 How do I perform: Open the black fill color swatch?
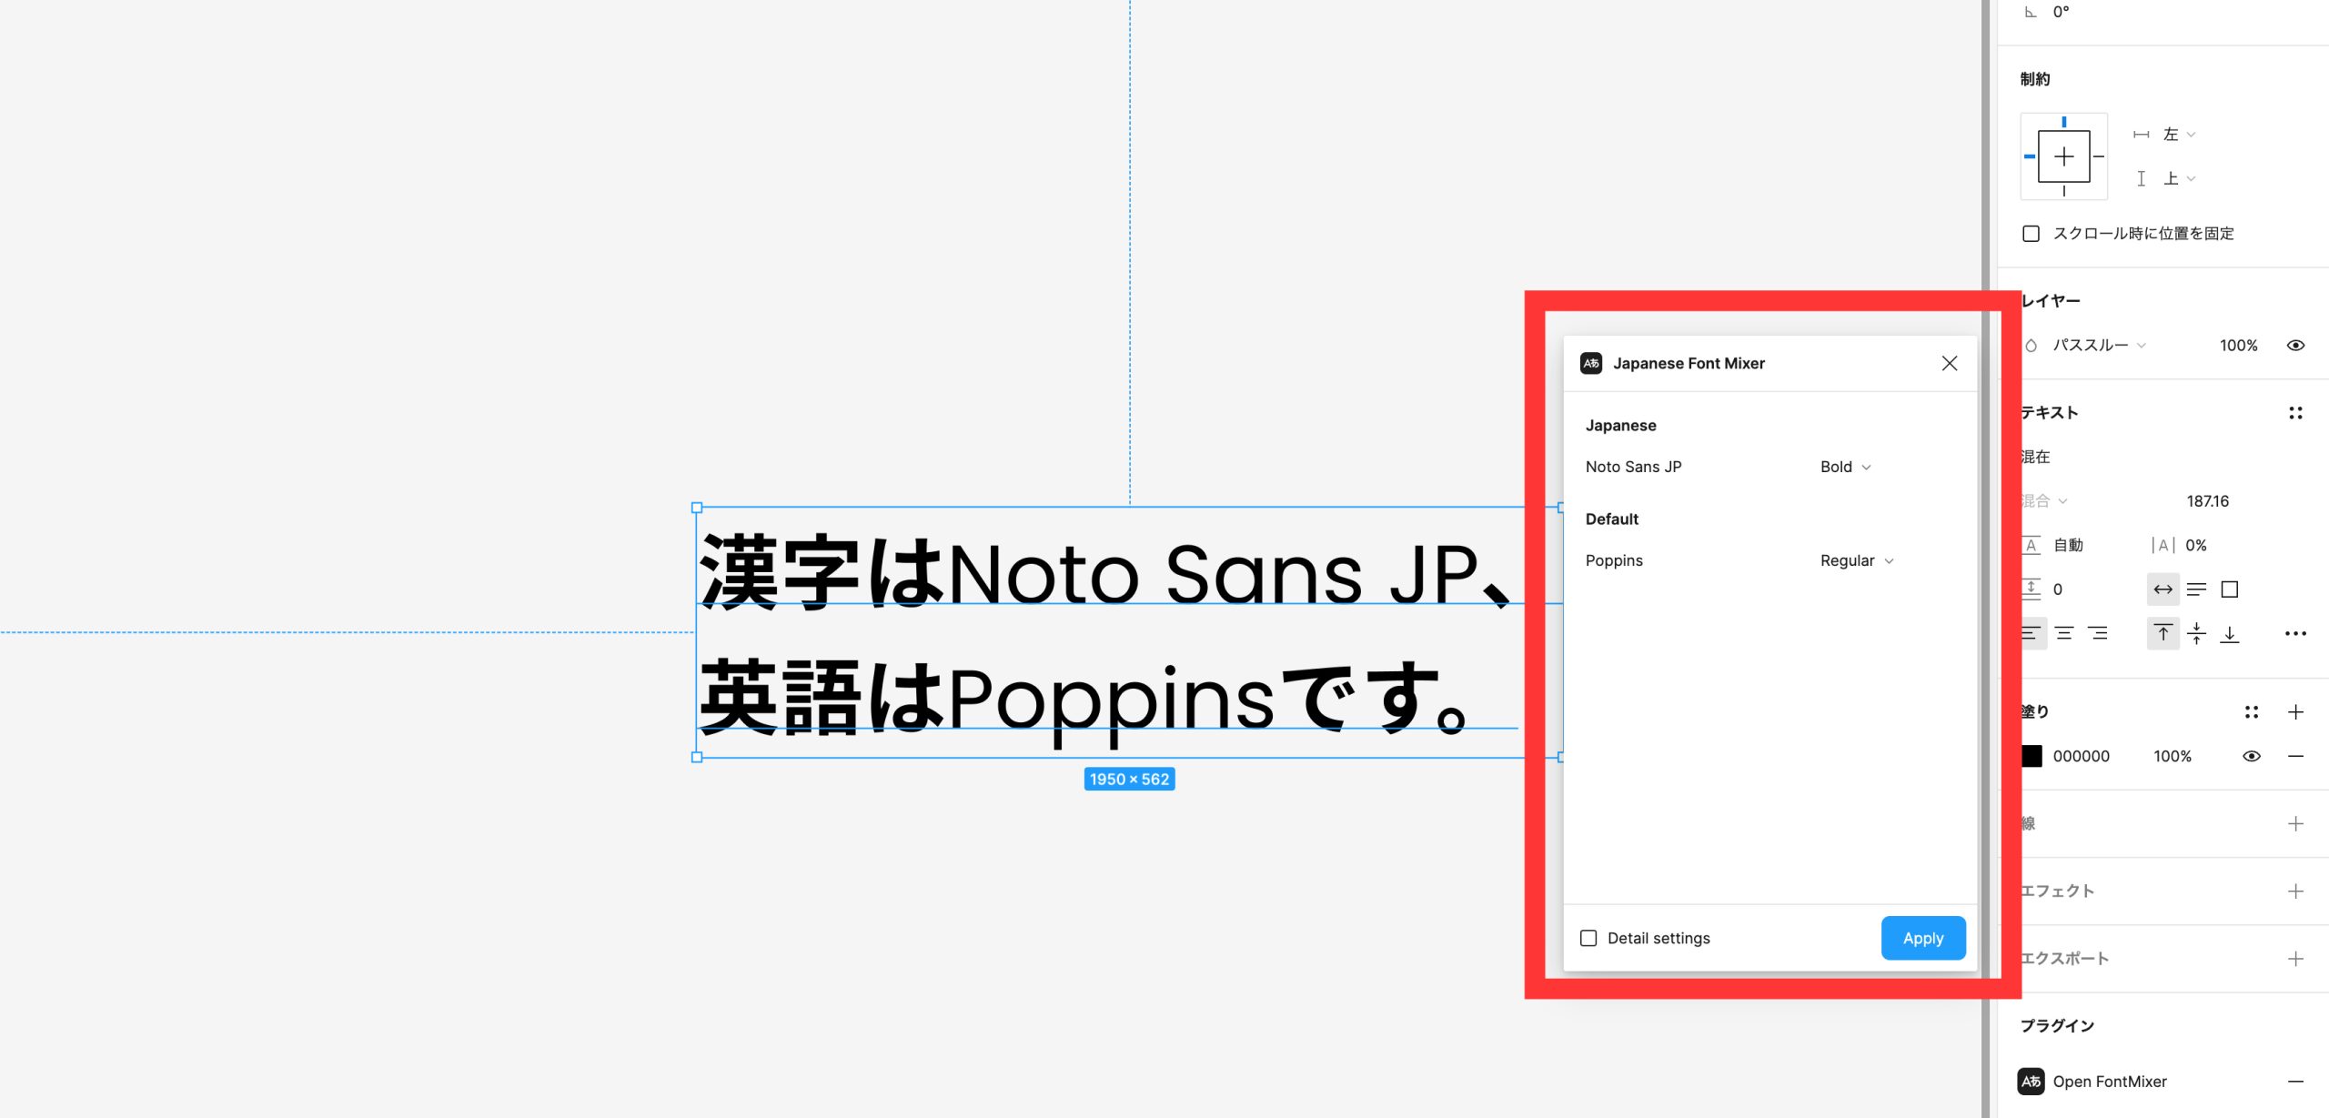click(2032, 756)
